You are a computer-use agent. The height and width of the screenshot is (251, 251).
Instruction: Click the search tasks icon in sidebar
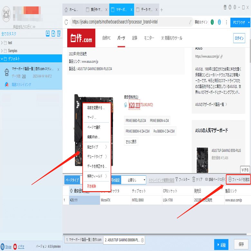(x=59, y=33)
